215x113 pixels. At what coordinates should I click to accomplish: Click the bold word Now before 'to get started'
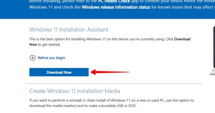(x=33, y=45)
